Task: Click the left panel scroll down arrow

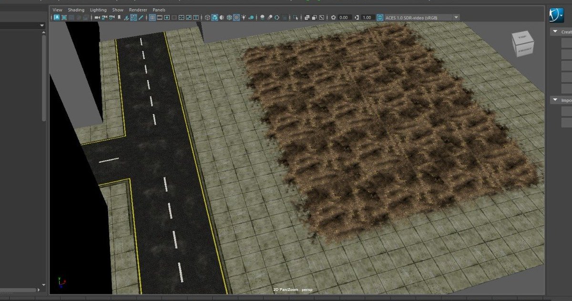Action: click(x=44, y=284)
